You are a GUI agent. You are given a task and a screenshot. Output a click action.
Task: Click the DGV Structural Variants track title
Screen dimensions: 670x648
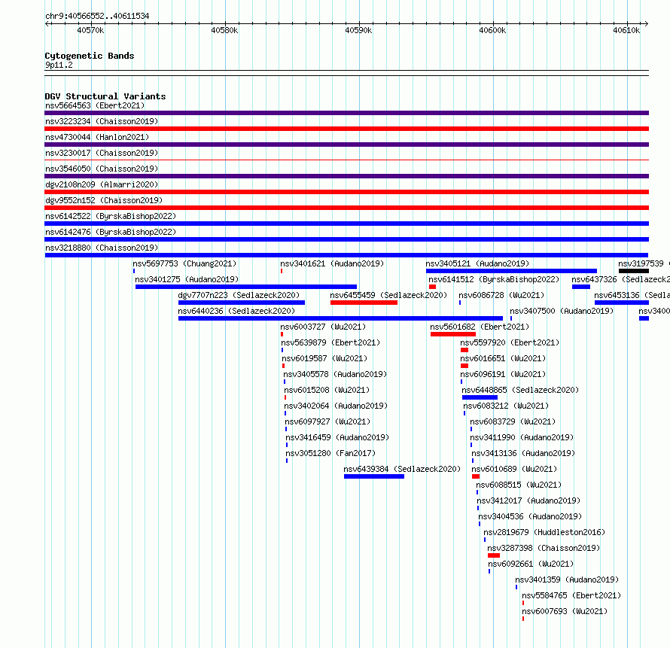105,96
